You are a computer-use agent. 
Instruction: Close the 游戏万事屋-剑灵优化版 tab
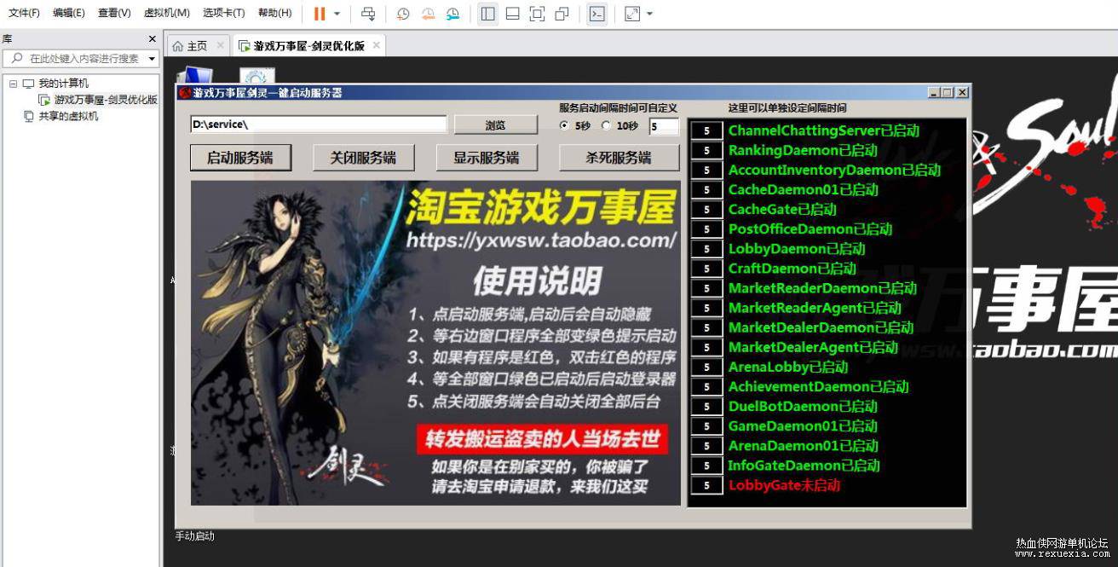click(x=376, y=45)
